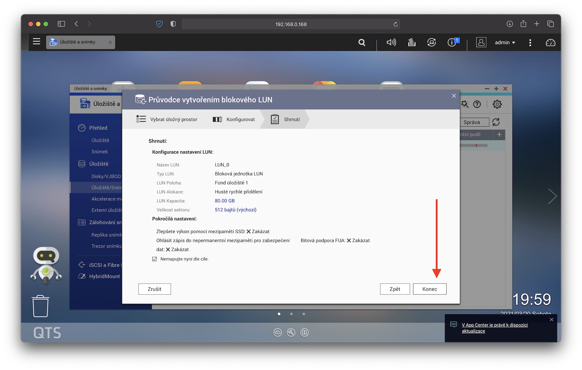The height and width of the screenshot is (370, 582).
Task: Open iSCSI a Fibre Channel sidebar item
Action: click(x=100, y=265)
